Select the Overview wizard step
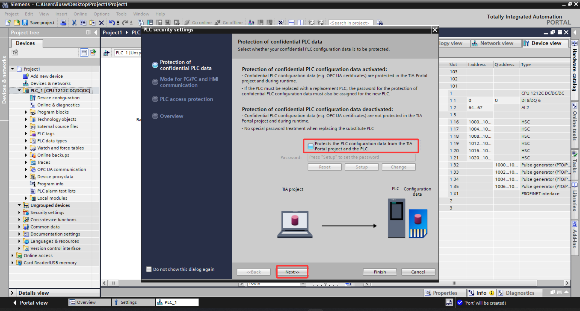 [168, 116]
